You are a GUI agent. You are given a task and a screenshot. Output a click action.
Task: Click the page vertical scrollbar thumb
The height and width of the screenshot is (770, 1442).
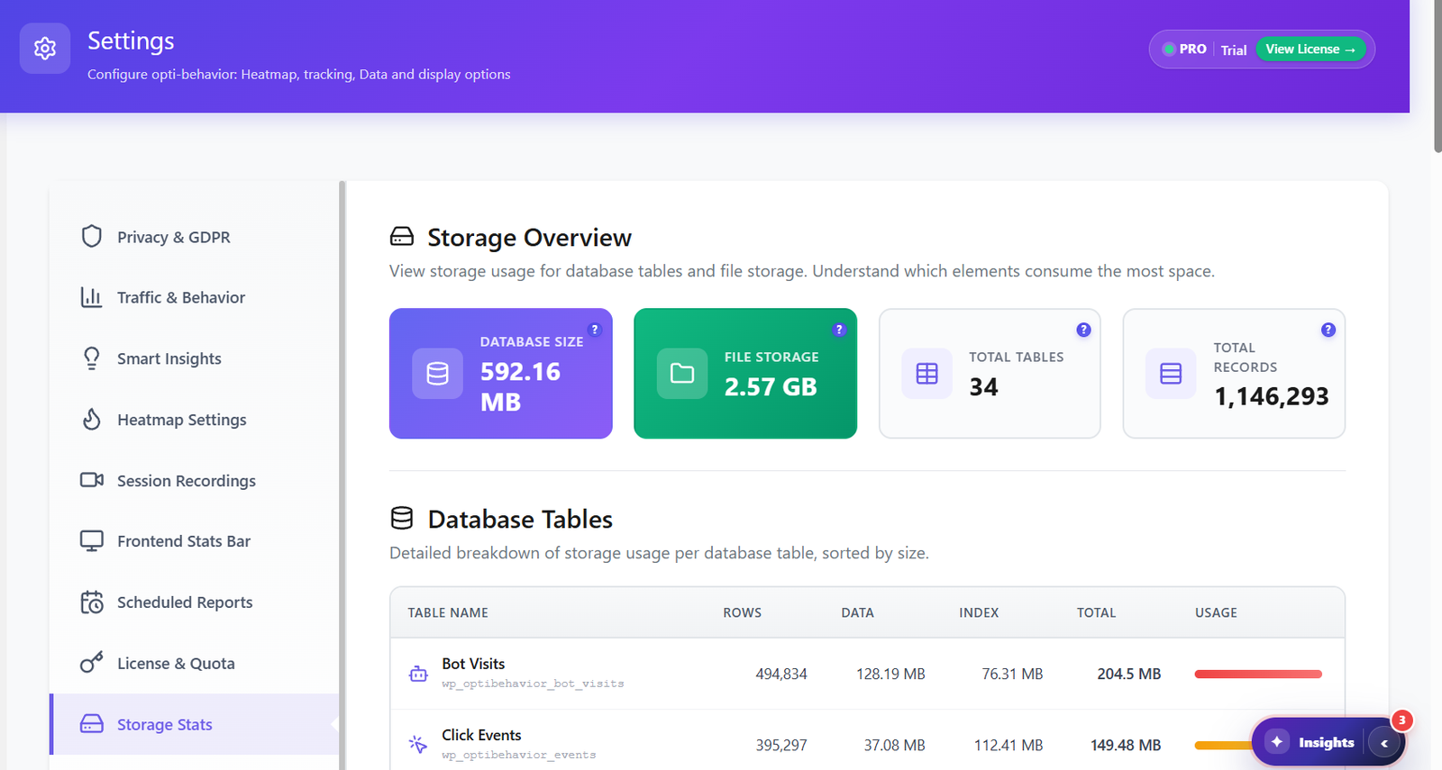tap(1437, 76)
